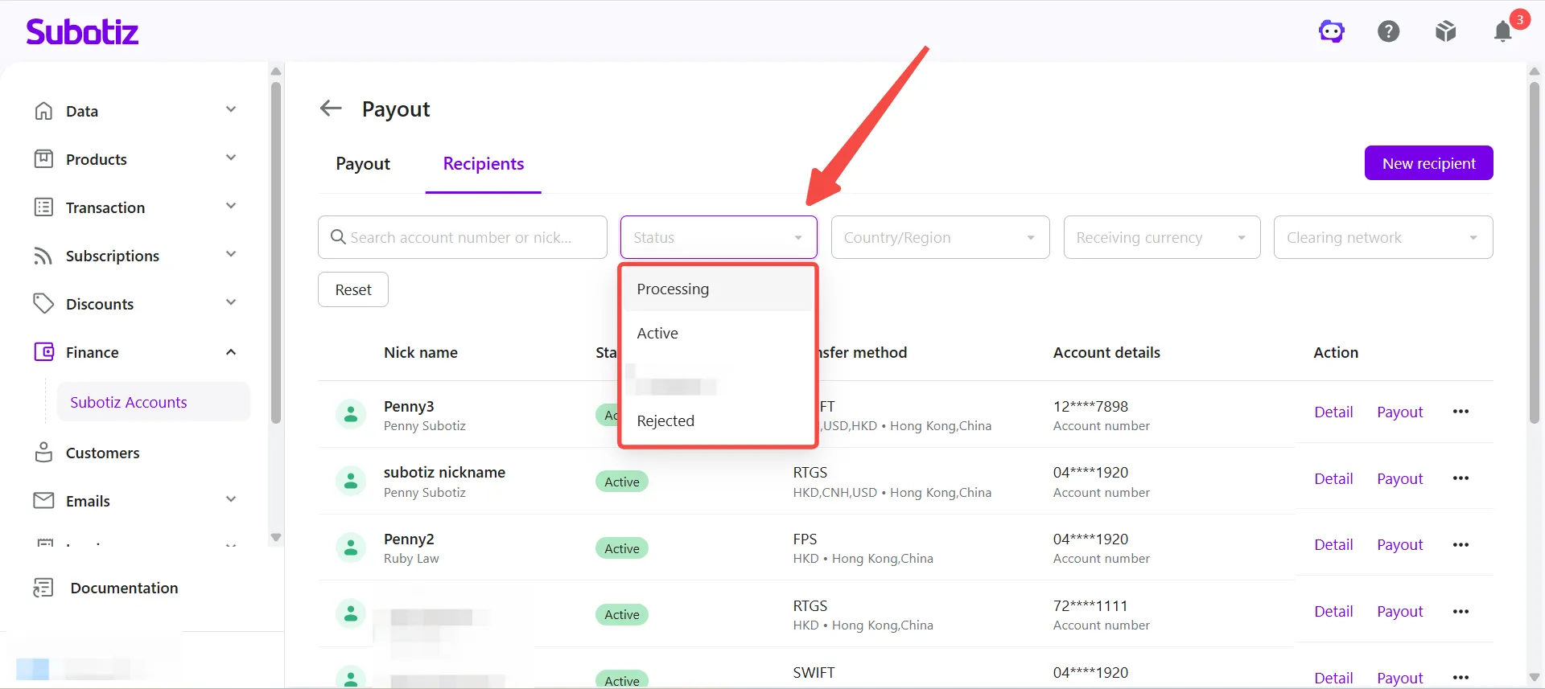Expand the Discounts menu chevron

(x=231, y=302)
